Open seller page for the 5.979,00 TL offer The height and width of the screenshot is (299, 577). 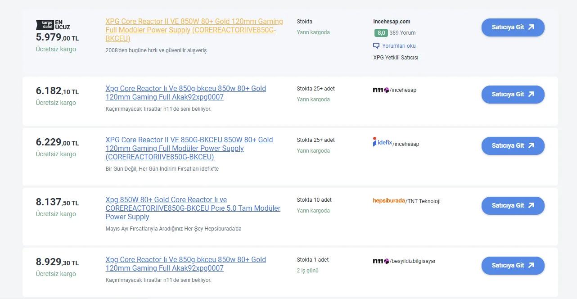point(513,27)
